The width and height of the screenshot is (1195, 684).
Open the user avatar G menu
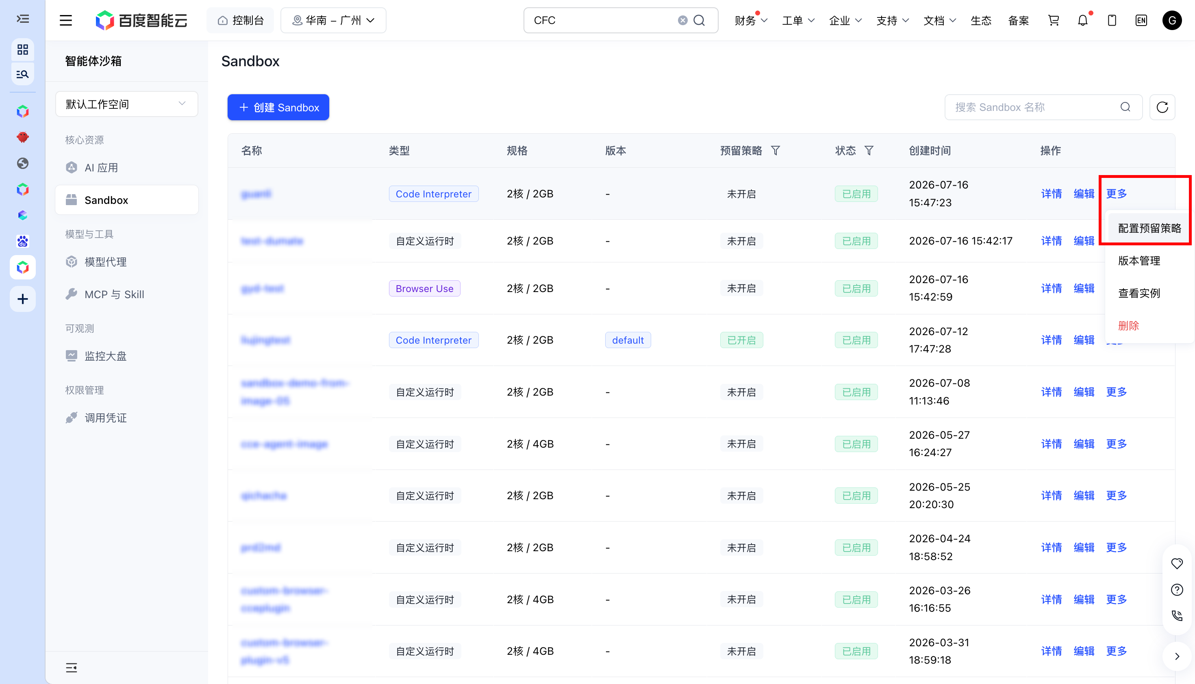click(1172, 20)
